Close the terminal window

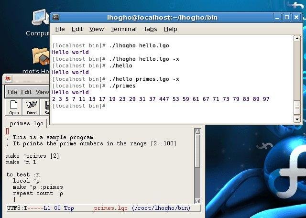(x=296, y=17)
